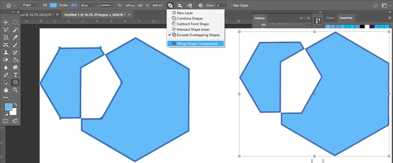Expand the workspace chevron dropdown
The image size is (393, 163).
click(x=390, y=5)
